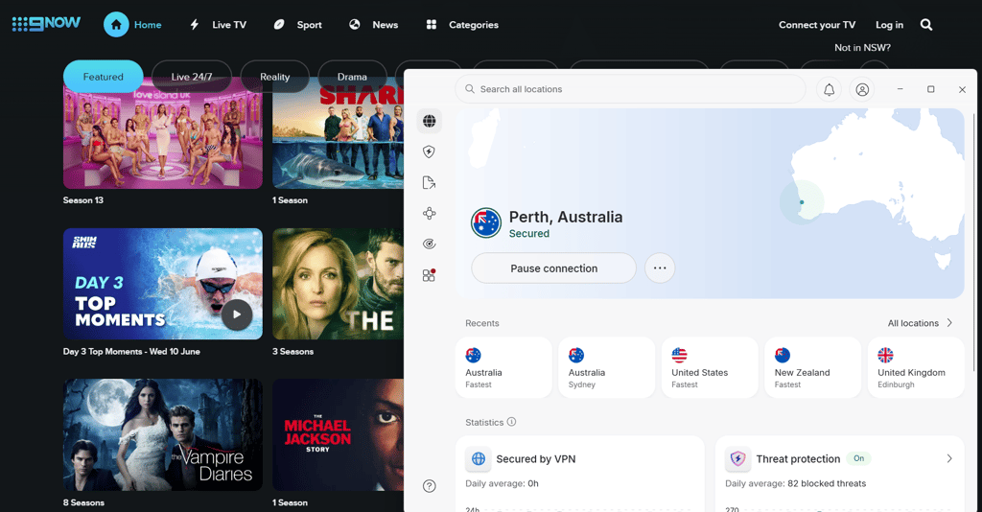Viewport: 982px width, 512px height.
Task: Close the NordVPN window
Action: click(x=962, y=89)
